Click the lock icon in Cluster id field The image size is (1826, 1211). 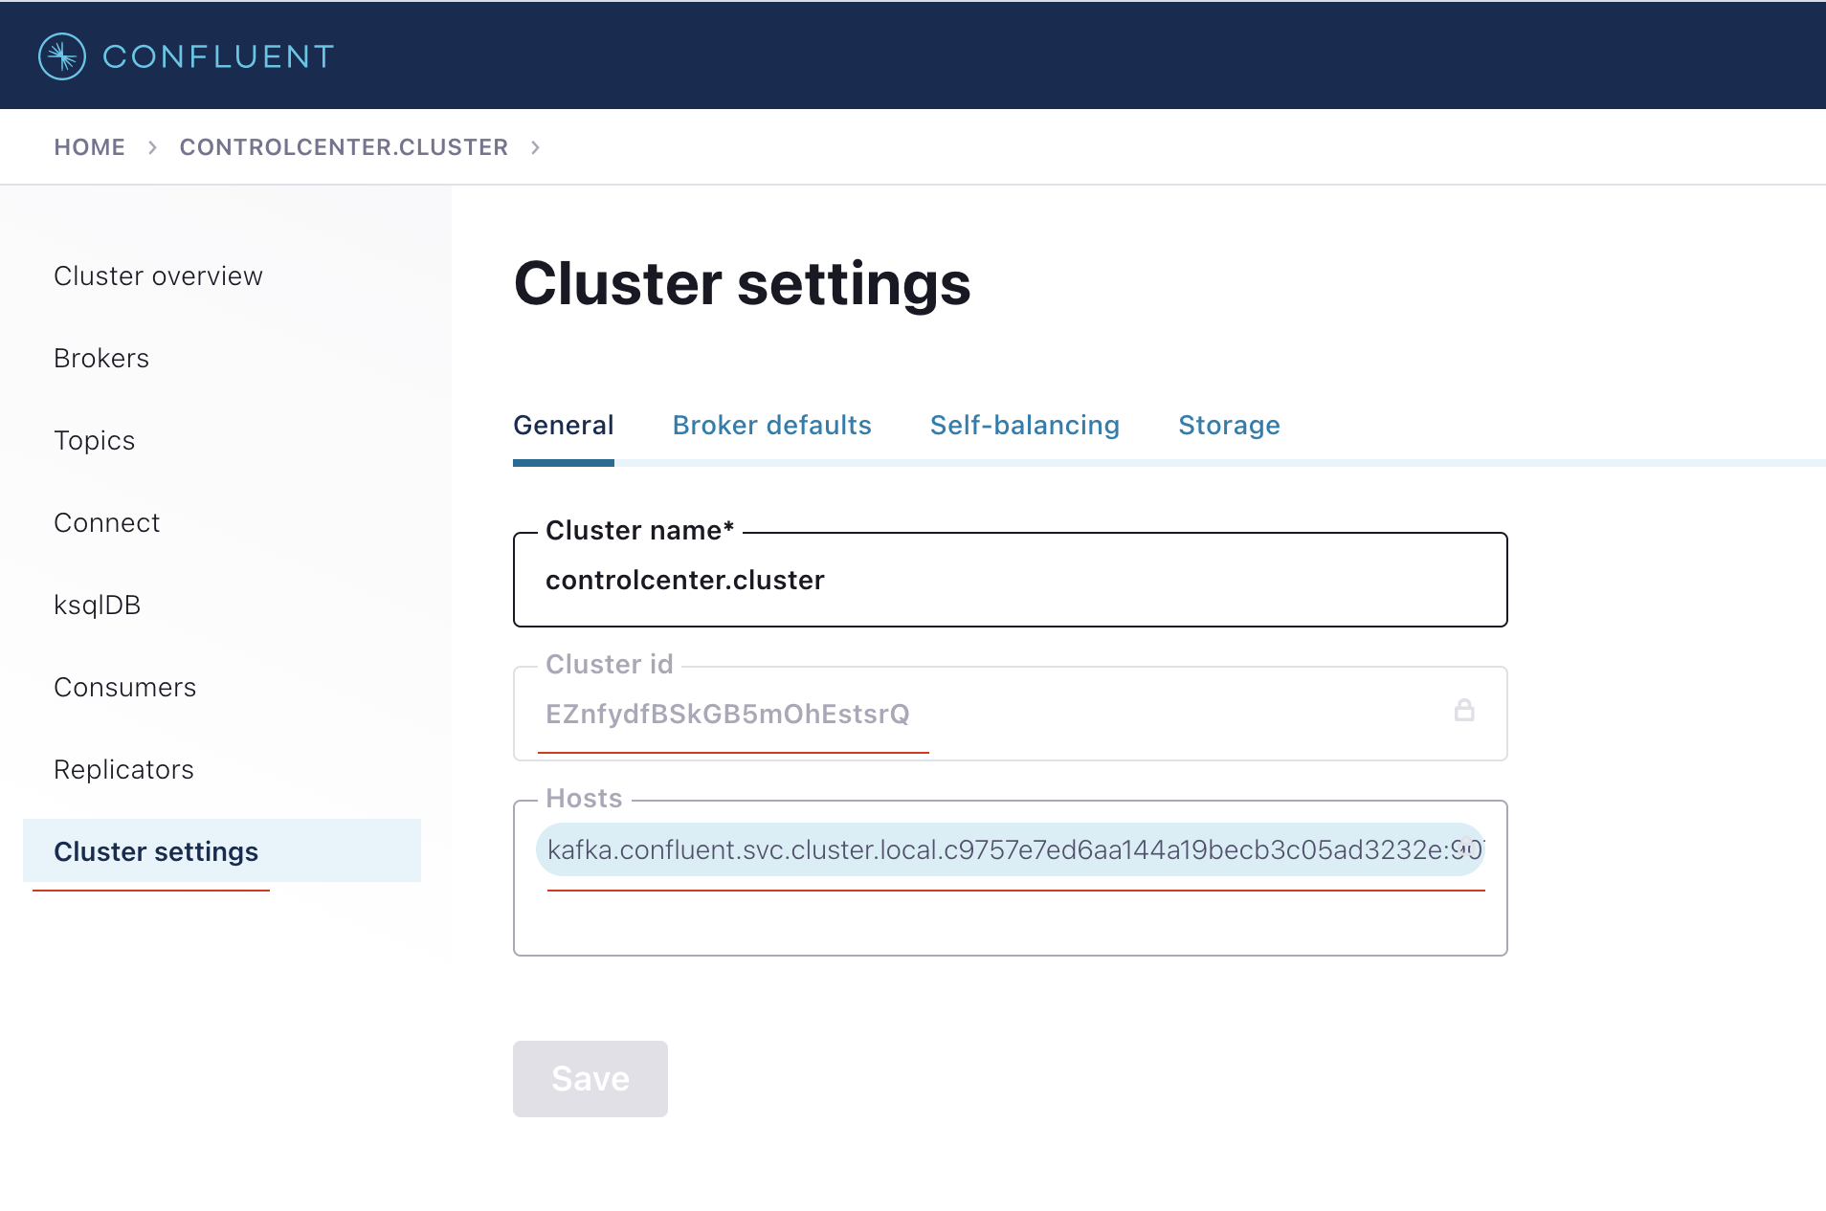click(x=1464, y=710)
